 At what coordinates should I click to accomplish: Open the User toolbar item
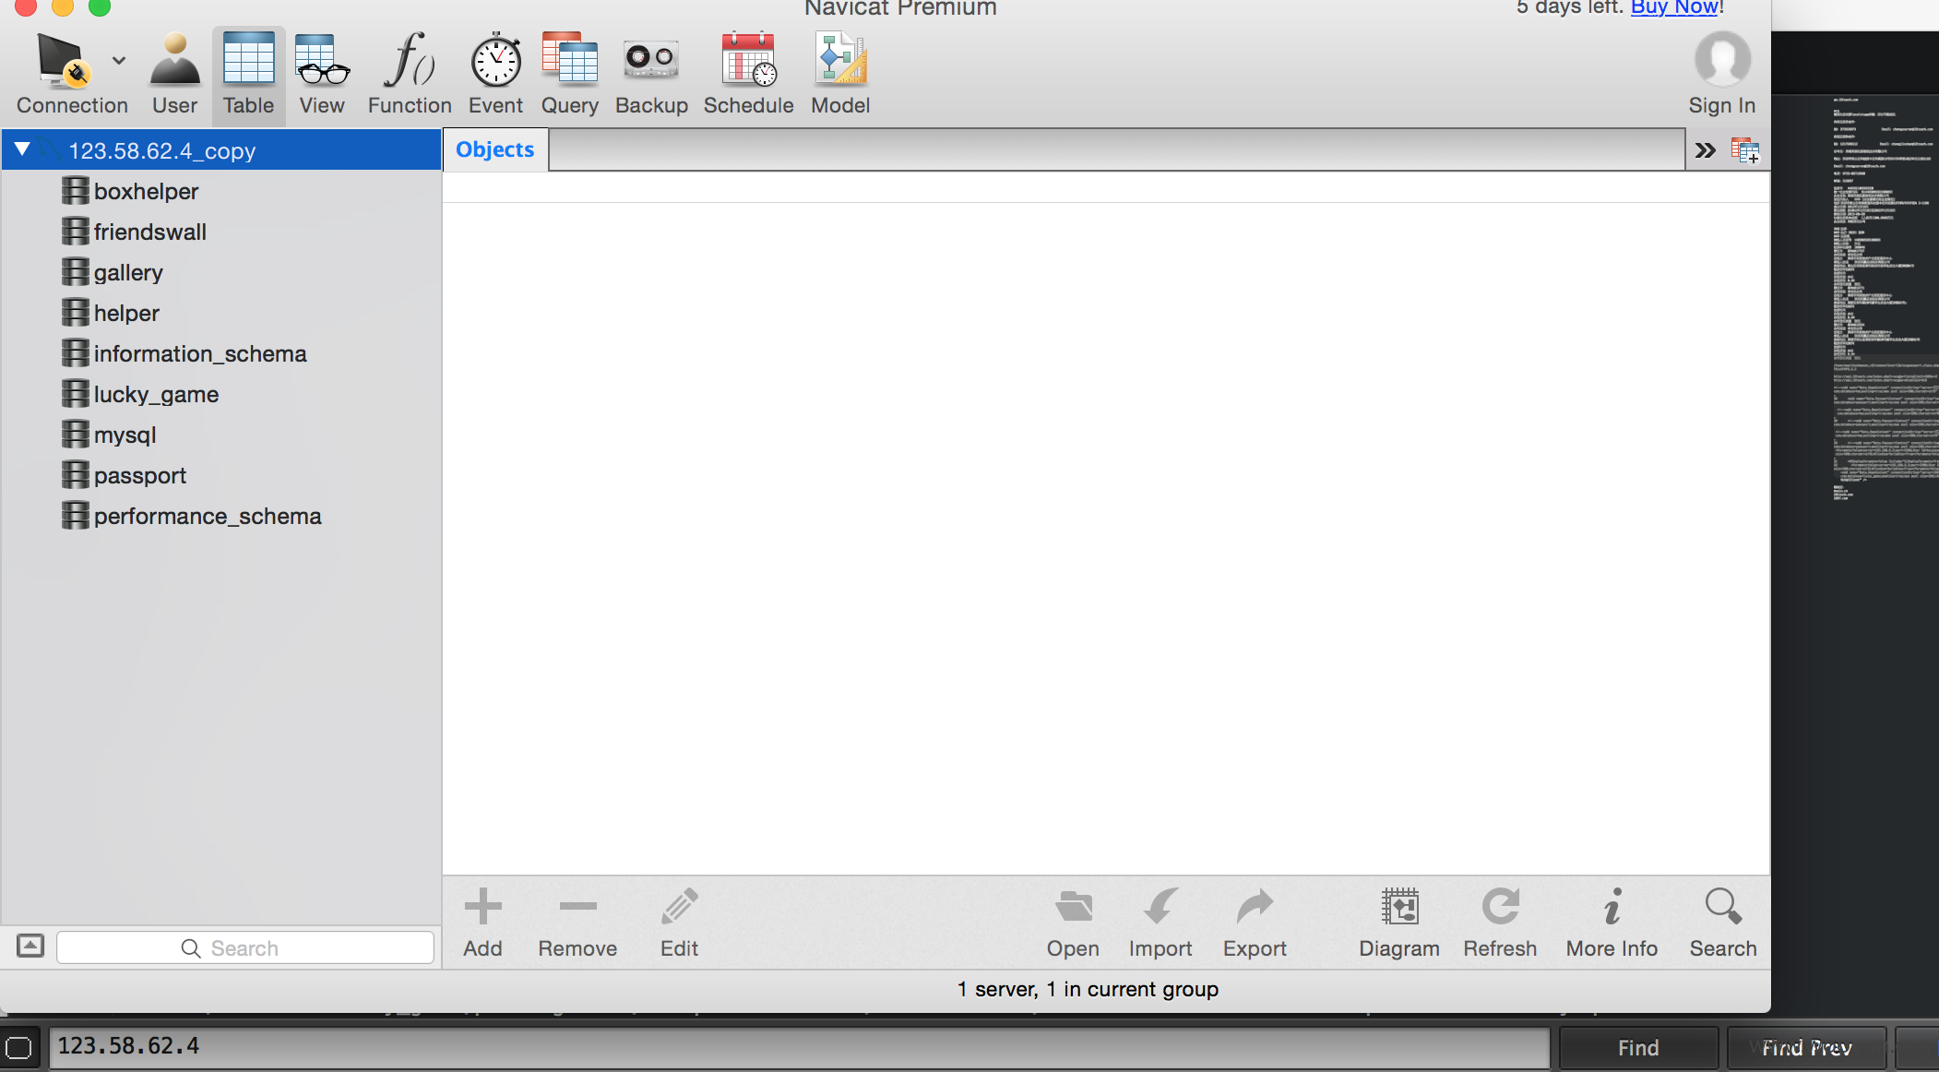[174, 74]
